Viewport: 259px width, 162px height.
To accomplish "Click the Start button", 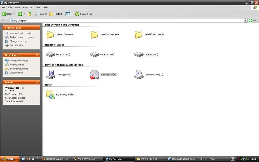I will pyautogui.click(x=9, y=159).
